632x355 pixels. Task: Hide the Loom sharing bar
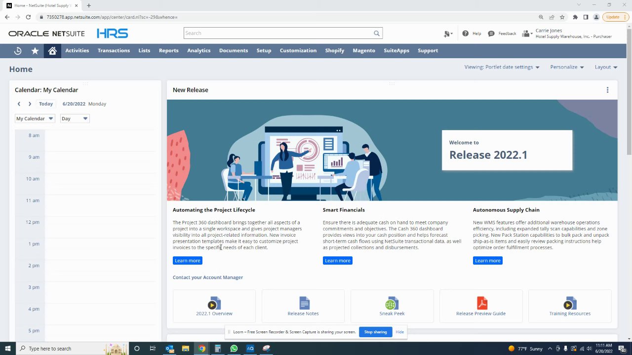(399, 332)
